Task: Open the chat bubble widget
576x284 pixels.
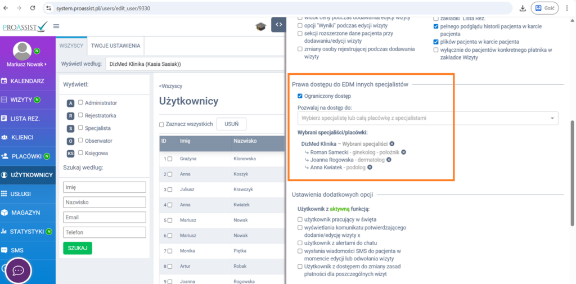Action: point(18,271)
